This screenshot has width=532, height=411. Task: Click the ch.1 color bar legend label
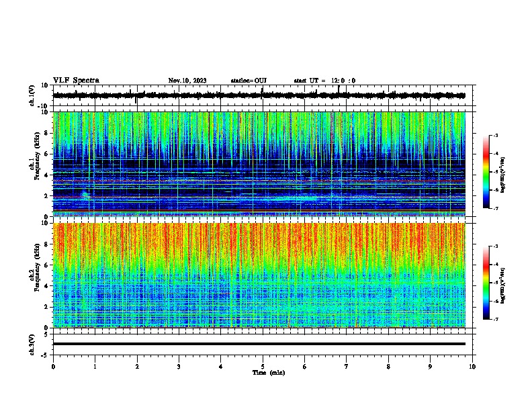(503, 175)
